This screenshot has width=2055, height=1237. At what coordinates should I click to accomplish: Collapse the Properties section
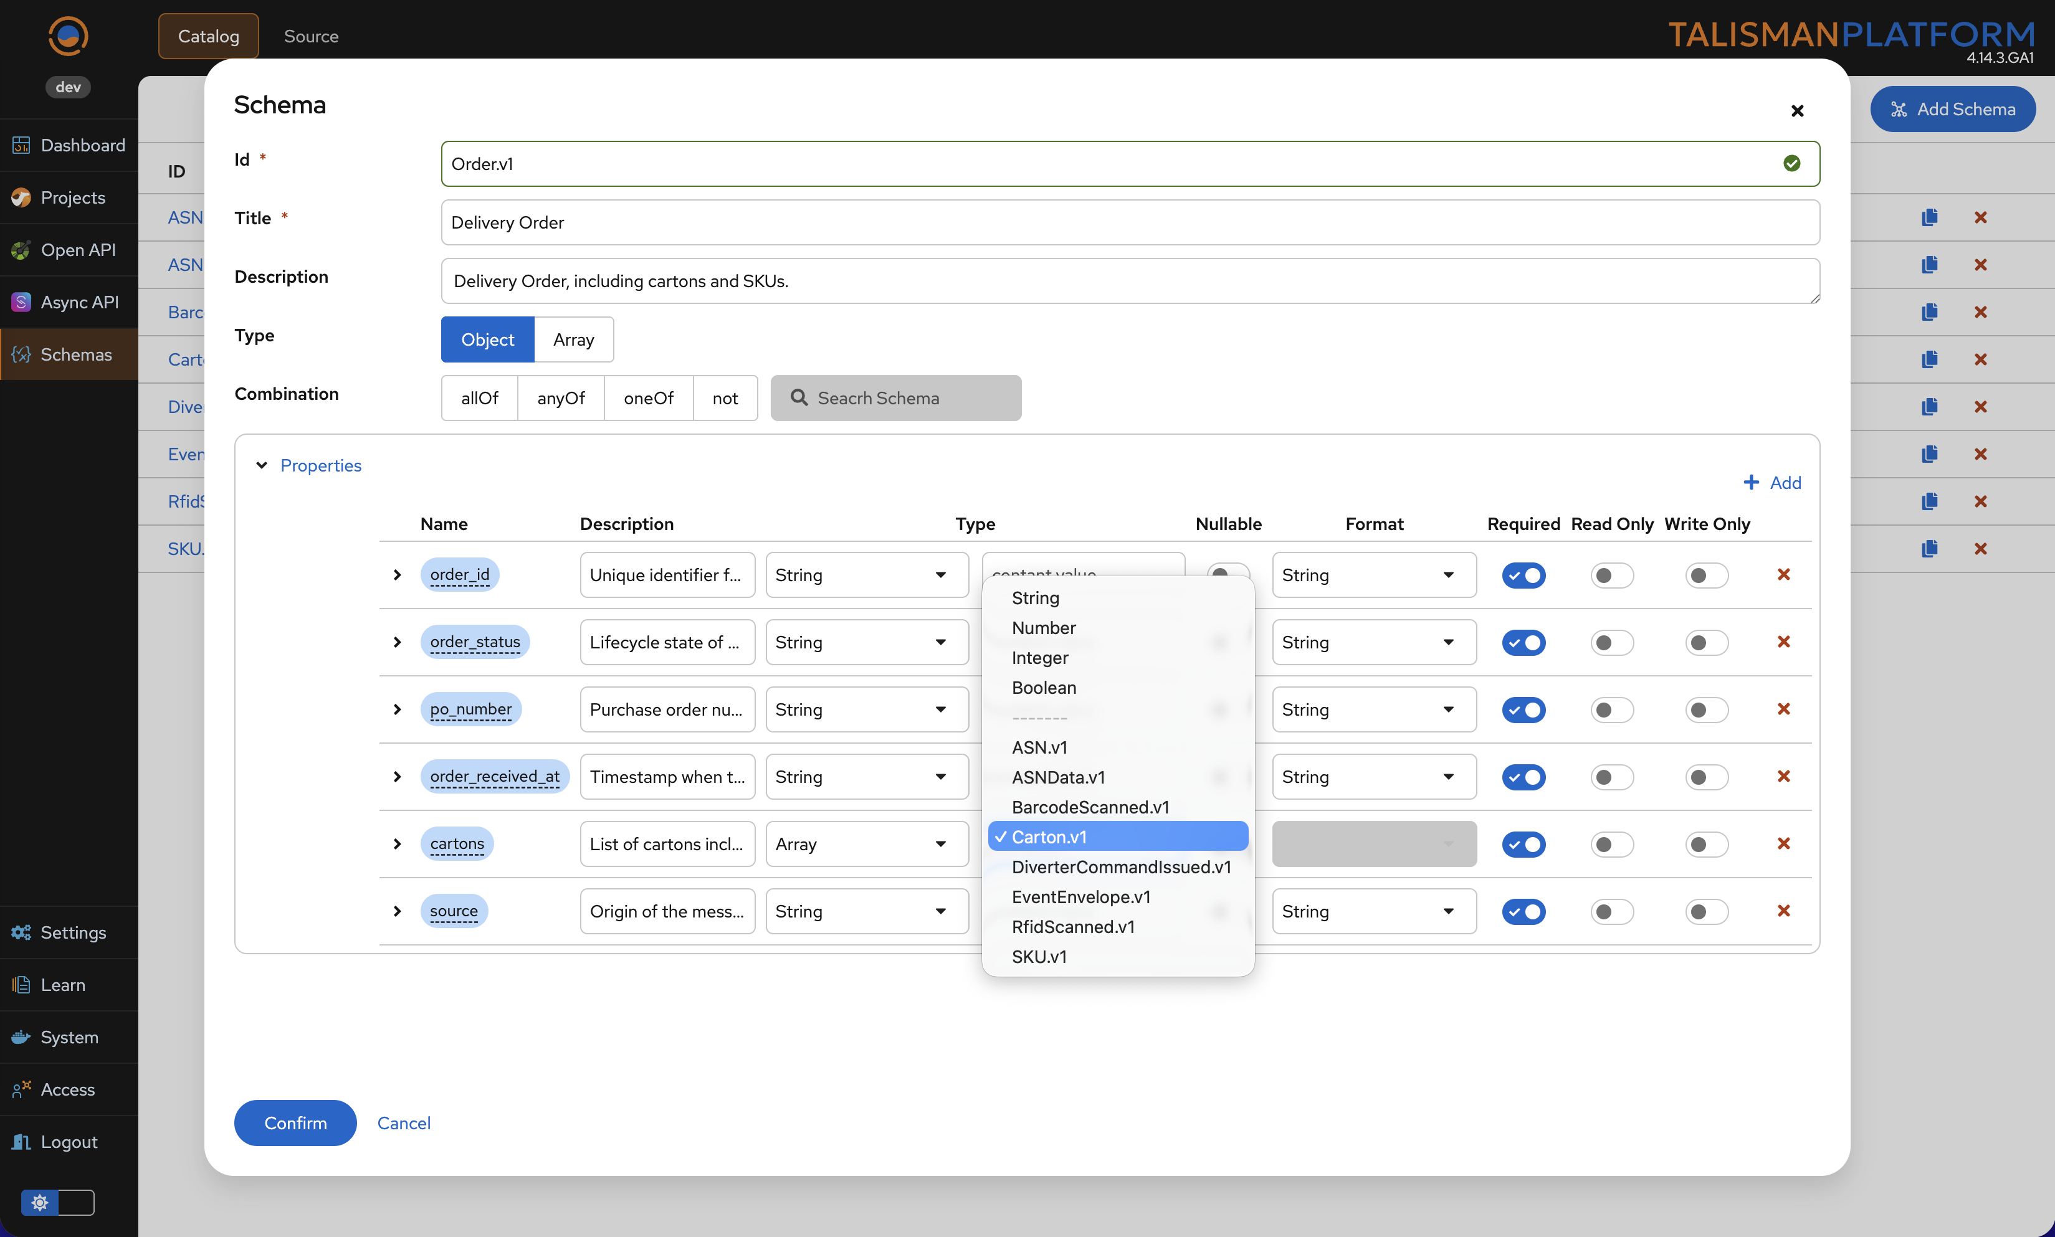click(262, 465)
